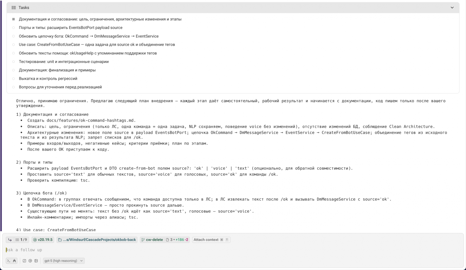Image resolution: width=466 pixels, height=270 pixels.
Task: Open the okbob-back folder path chip
Action: 97,240
